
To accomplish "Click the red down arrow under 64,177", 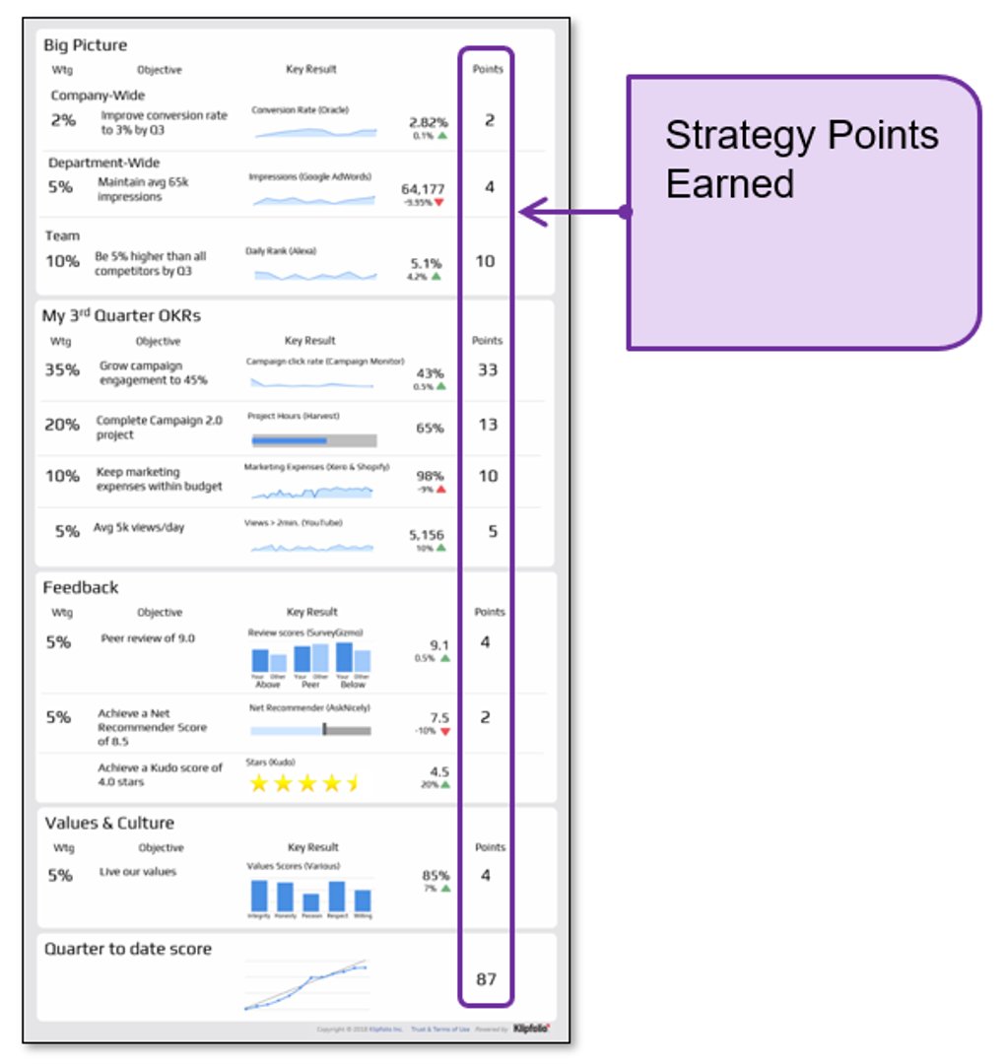I will coord(439,202).
